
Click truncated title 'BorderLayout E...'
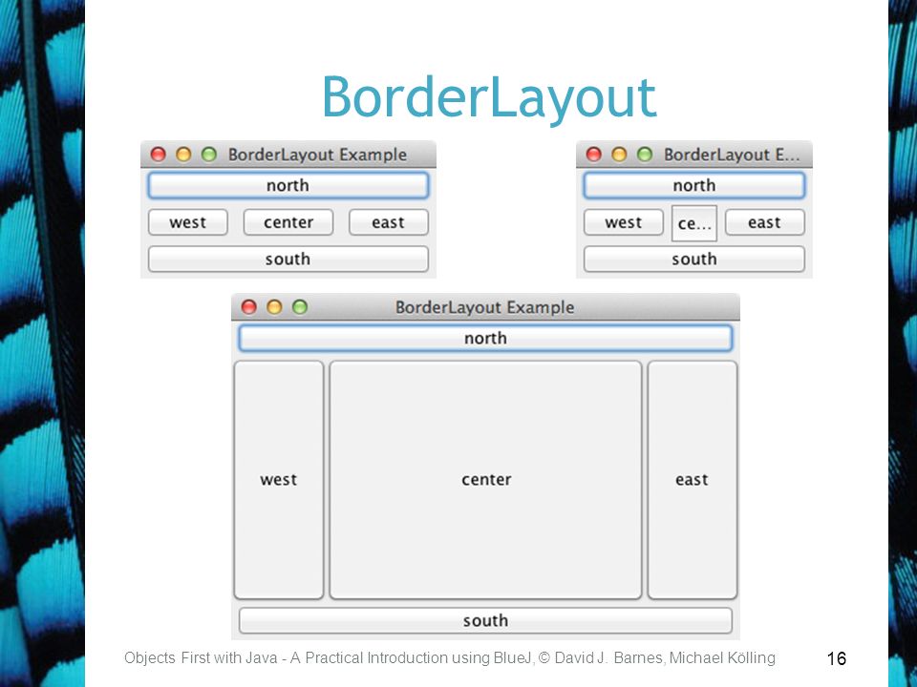click(x=732, y=155)
